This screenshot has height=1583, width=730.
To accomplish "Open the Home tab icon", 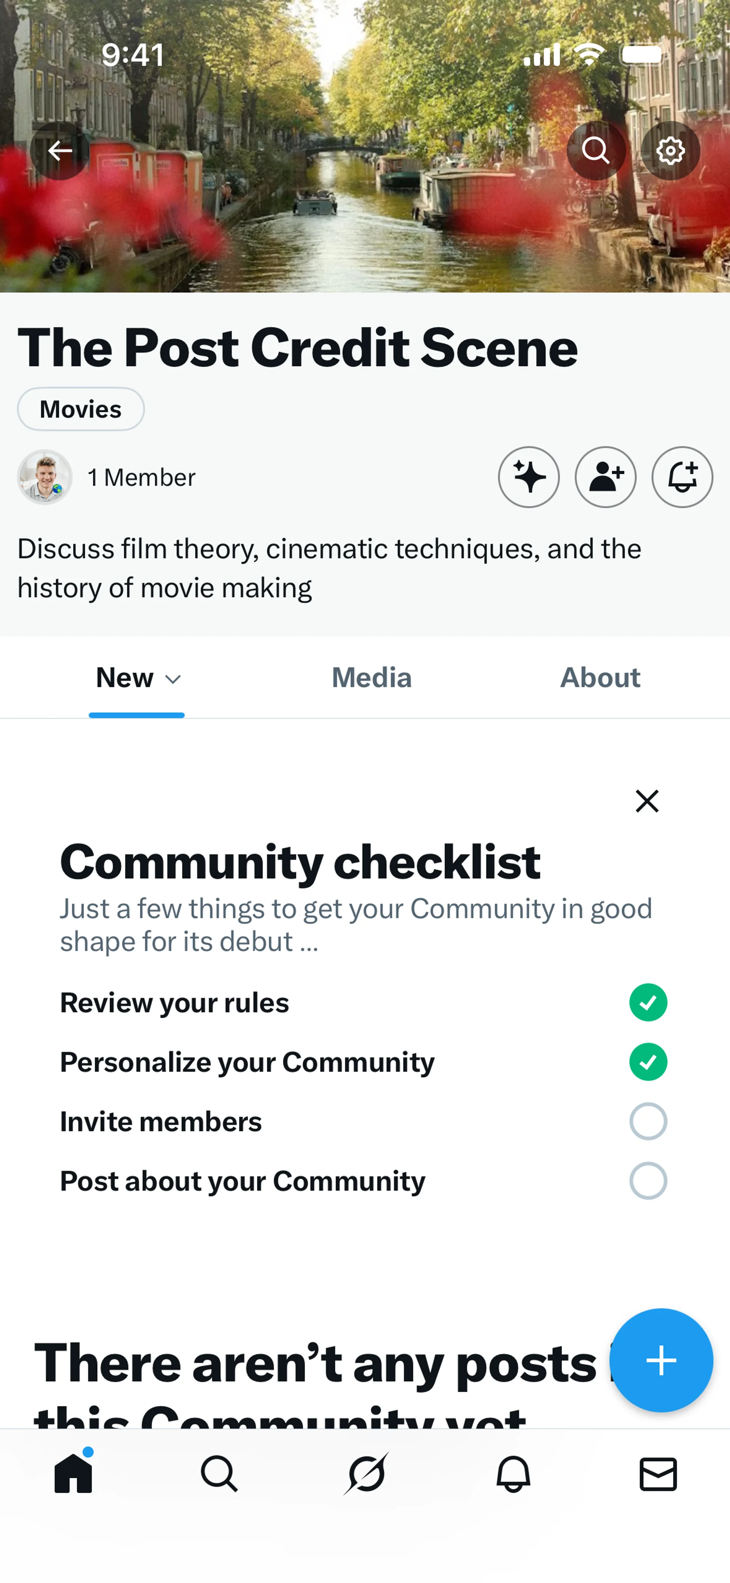I will coord(73,1473).
